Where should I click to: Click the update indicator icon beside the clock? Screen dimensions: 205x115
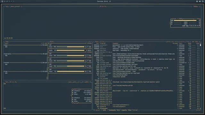pos(110,1)
